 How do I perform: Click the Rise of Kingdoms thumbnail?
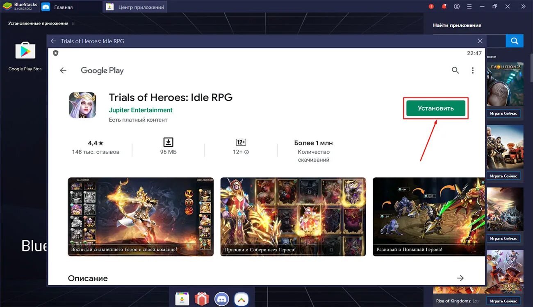pos(504,272)
